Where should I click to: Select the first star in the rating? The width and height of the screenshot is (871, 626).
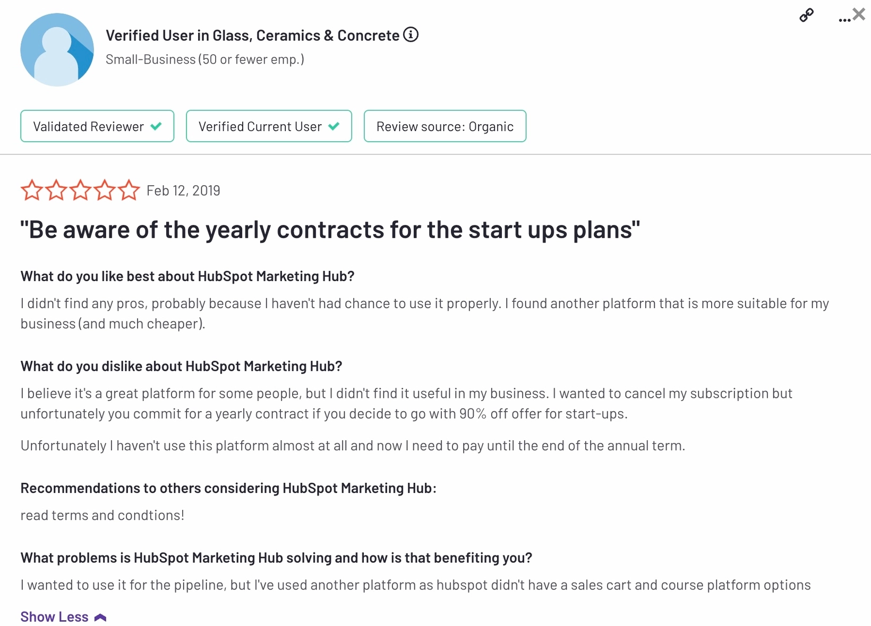coord(32,190)
